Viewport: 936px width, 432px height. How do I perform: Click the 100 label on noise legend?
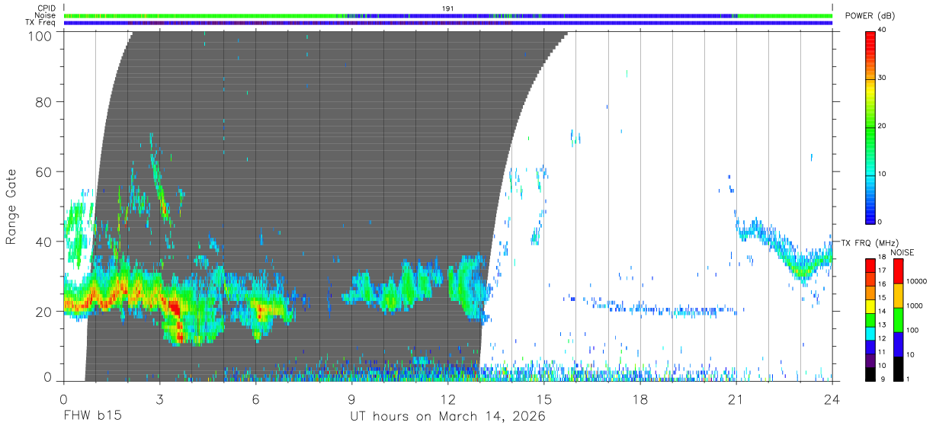pos(914,331)
